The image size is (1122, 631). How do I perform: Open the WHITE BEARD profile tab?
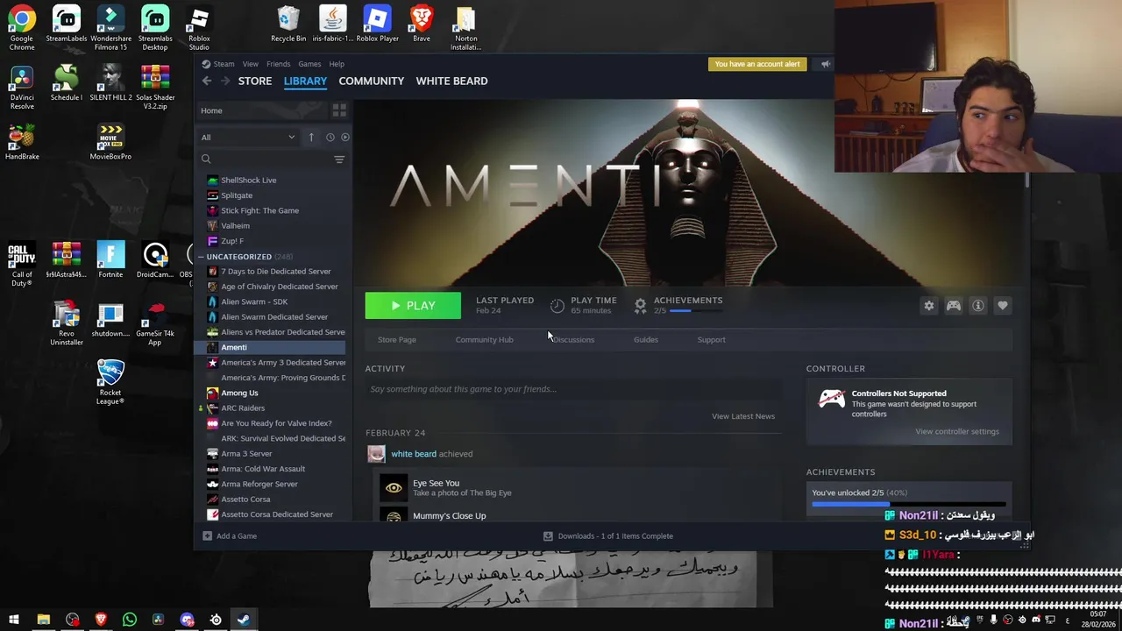(x=451, y=81)
